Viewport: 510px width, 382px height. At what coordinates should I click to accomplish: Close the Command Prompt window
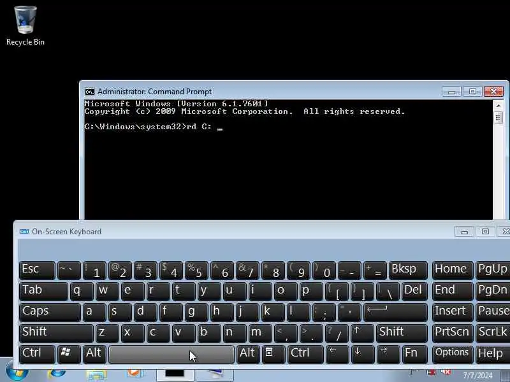[x=493, y=92]
